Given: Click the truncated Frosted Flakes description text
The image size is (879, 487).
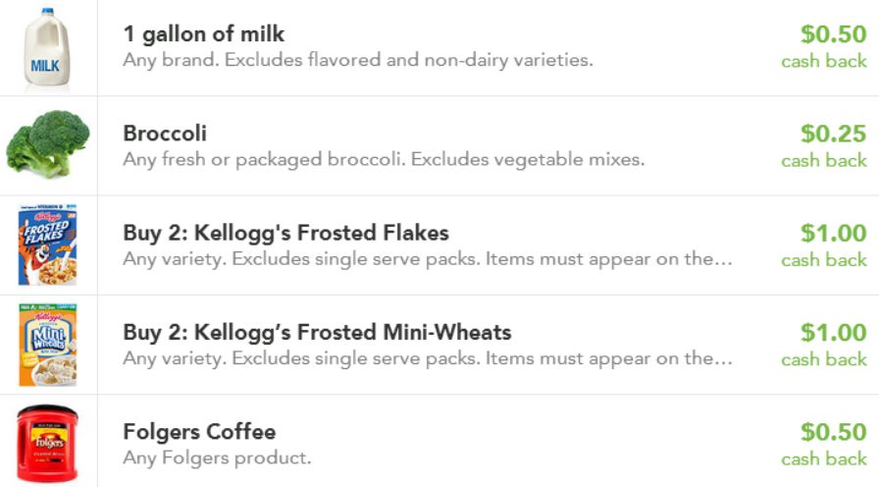Looking at the screenshot, I should (427, 260).
